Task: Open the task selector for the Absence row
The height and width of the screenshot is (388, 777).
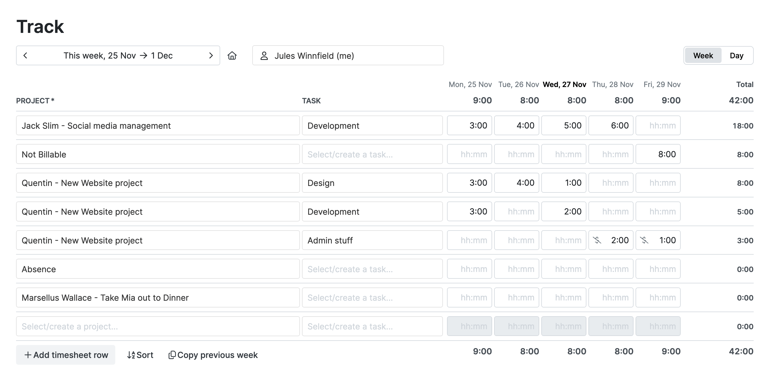Action: (372, 269)
